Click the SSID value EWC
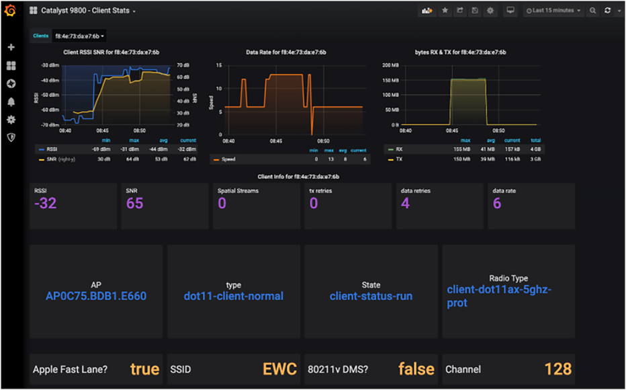Viewport: 626px width, 390px height. (279, 369)
